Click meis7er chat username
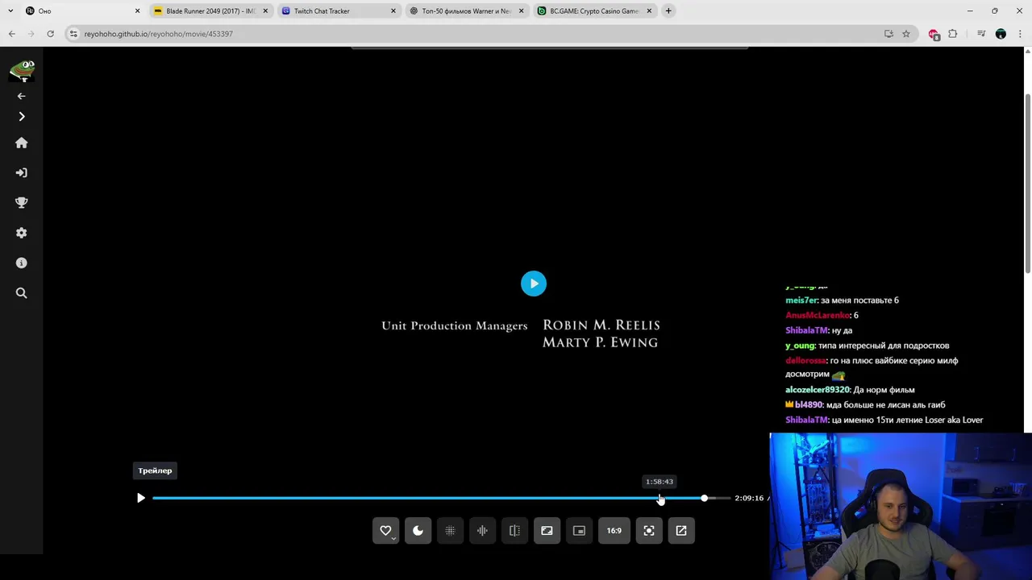Image resolution: width=1032 pixels, height=580 pixels. click(801, 300)
